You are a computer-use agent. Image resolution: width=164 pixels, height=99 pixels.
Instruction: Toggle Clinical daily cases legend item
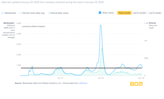[x=59, y=13]
